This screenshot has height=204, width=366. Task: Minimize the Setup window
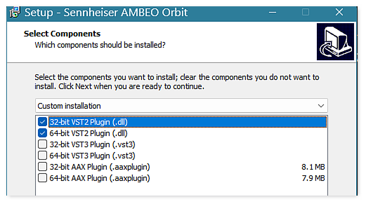point(273,13)
